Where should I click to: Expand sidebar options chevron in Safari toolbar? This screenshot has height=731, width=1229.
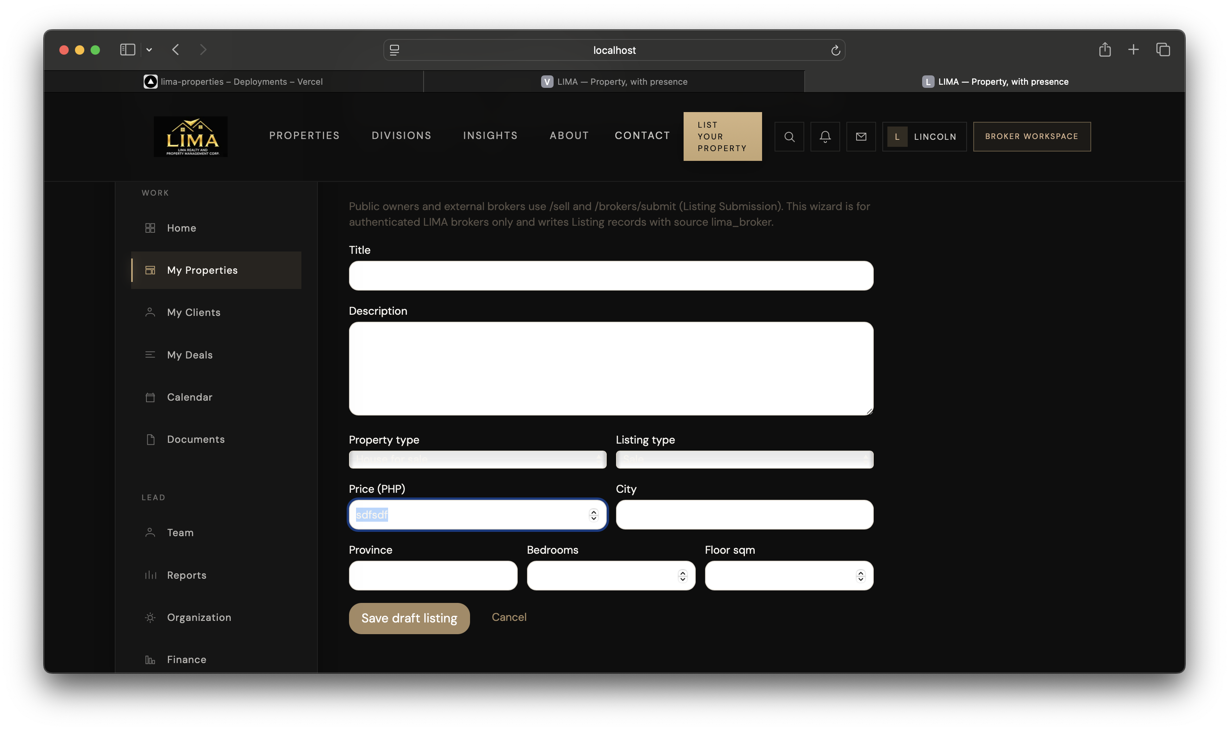[x=149, y=50]
